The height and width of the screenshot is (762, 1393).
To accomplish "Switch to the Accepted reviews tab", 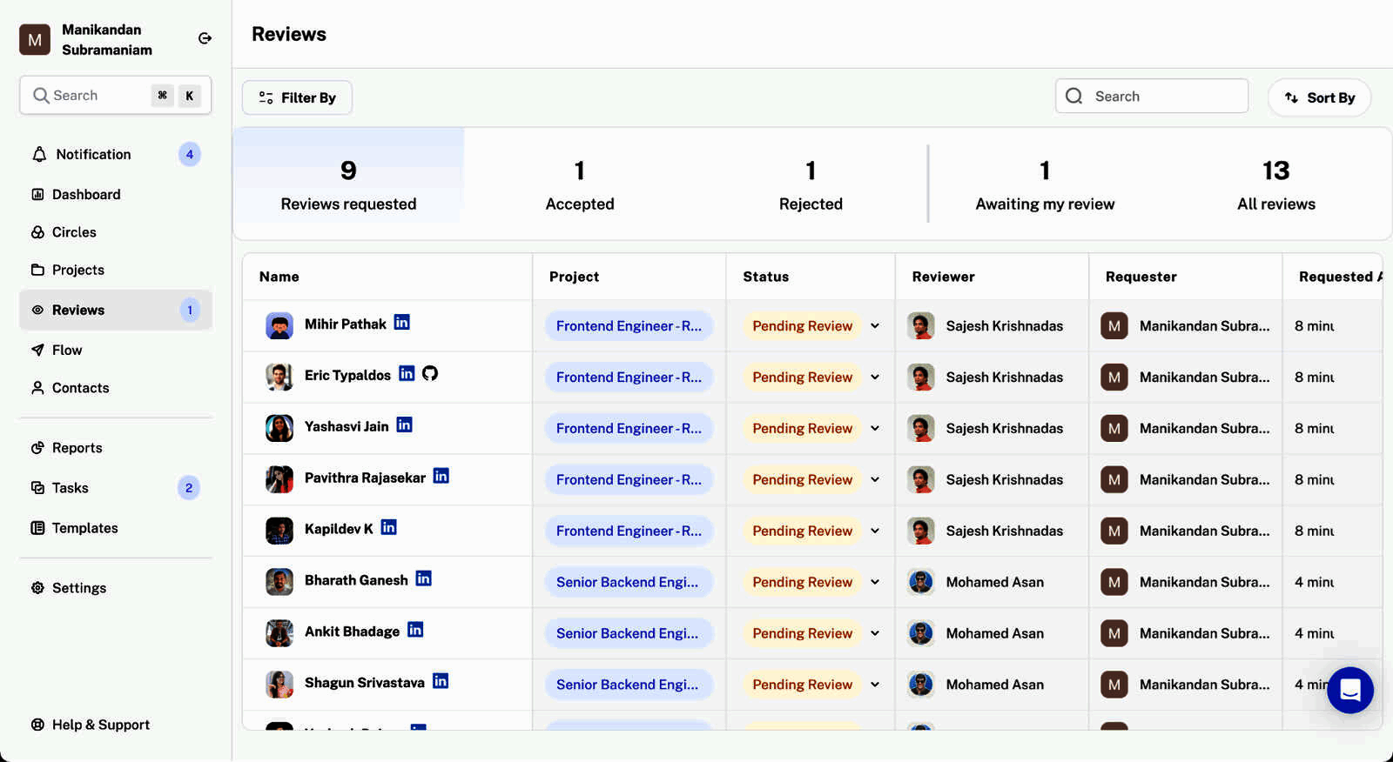I will pyautogui.click(x=580, y=184).
